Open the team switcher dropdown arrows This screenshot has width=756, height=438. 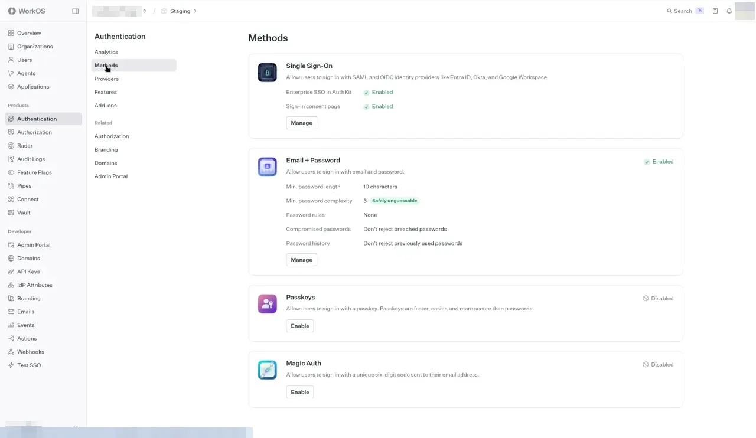coord(144,11)
